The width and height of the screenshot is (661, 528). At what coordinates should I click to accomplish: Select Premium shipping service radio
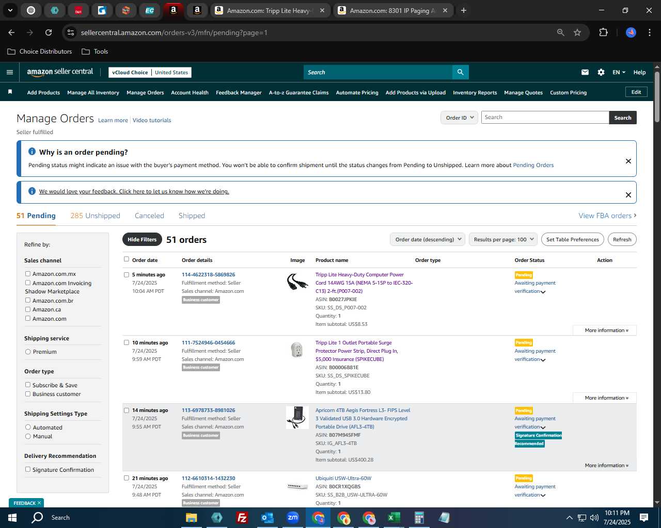[28, 352]
